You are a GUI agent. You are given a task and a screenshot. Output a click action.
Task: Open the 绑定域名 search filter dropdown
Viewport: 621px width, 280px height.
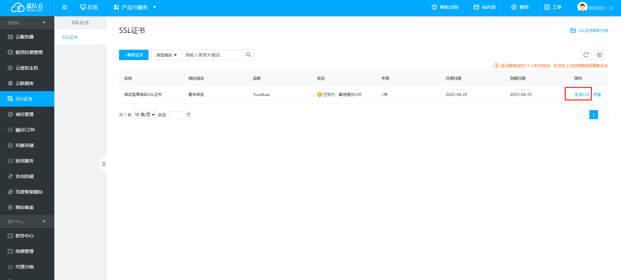tap(167, 55)
